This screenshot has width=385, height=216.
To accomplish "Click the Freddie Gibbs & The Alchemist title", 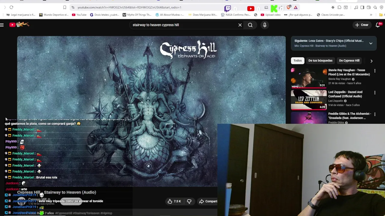I will pos(350,116).
